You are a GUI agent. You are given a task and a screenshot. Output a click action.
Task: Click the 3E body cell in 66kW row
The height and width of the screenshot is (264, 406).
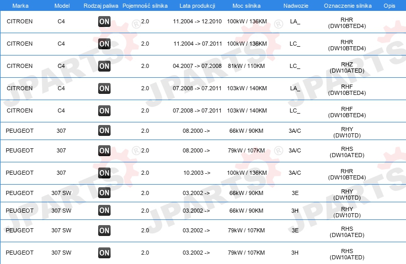(x=295, y=193)
